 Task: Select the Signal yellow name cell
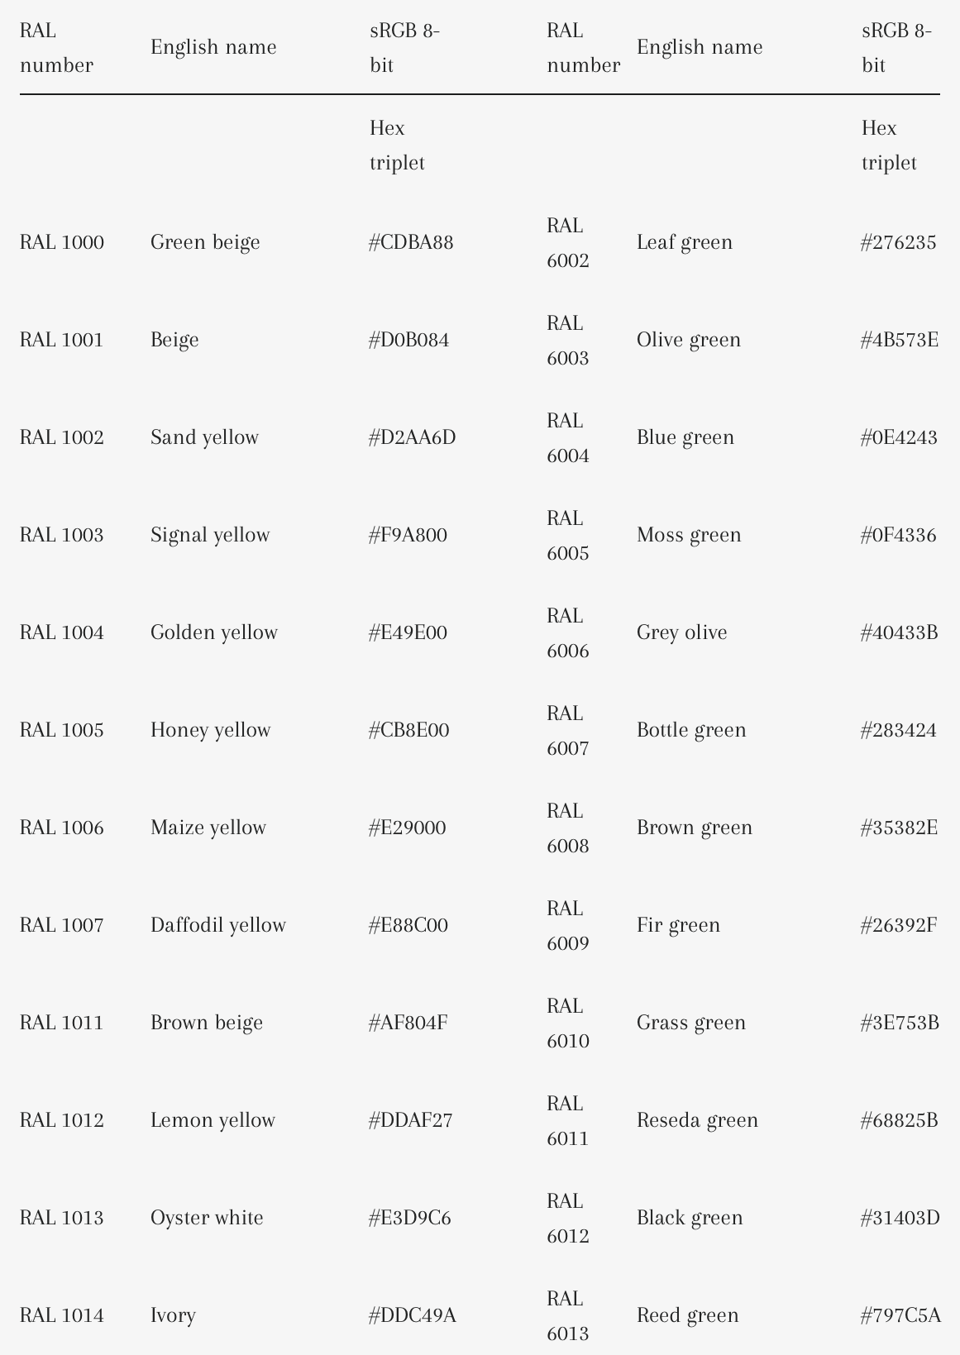(210, 535)
